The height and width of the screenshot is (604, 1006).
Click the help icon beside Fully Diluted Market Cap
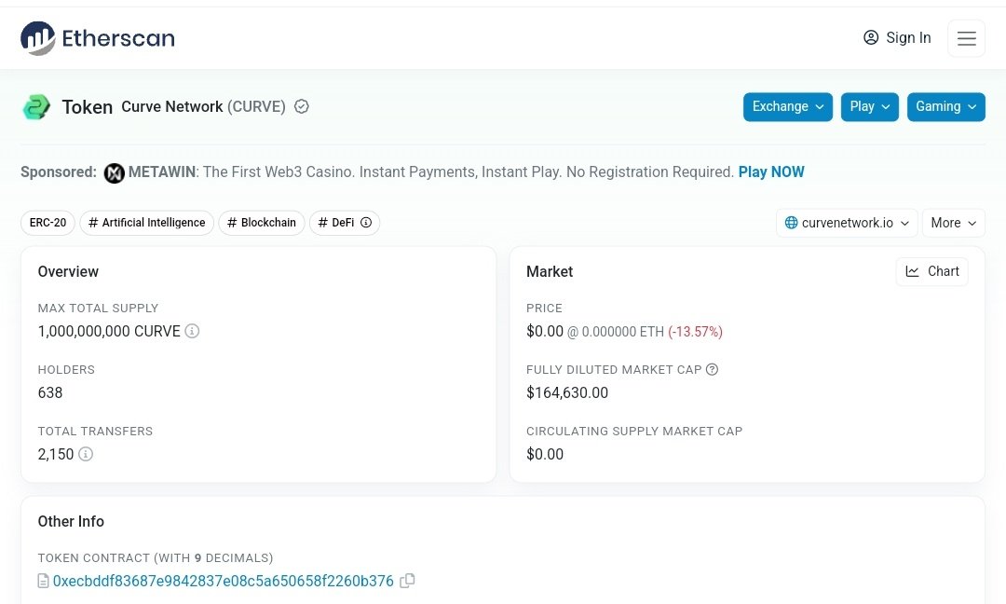[712, 370]
